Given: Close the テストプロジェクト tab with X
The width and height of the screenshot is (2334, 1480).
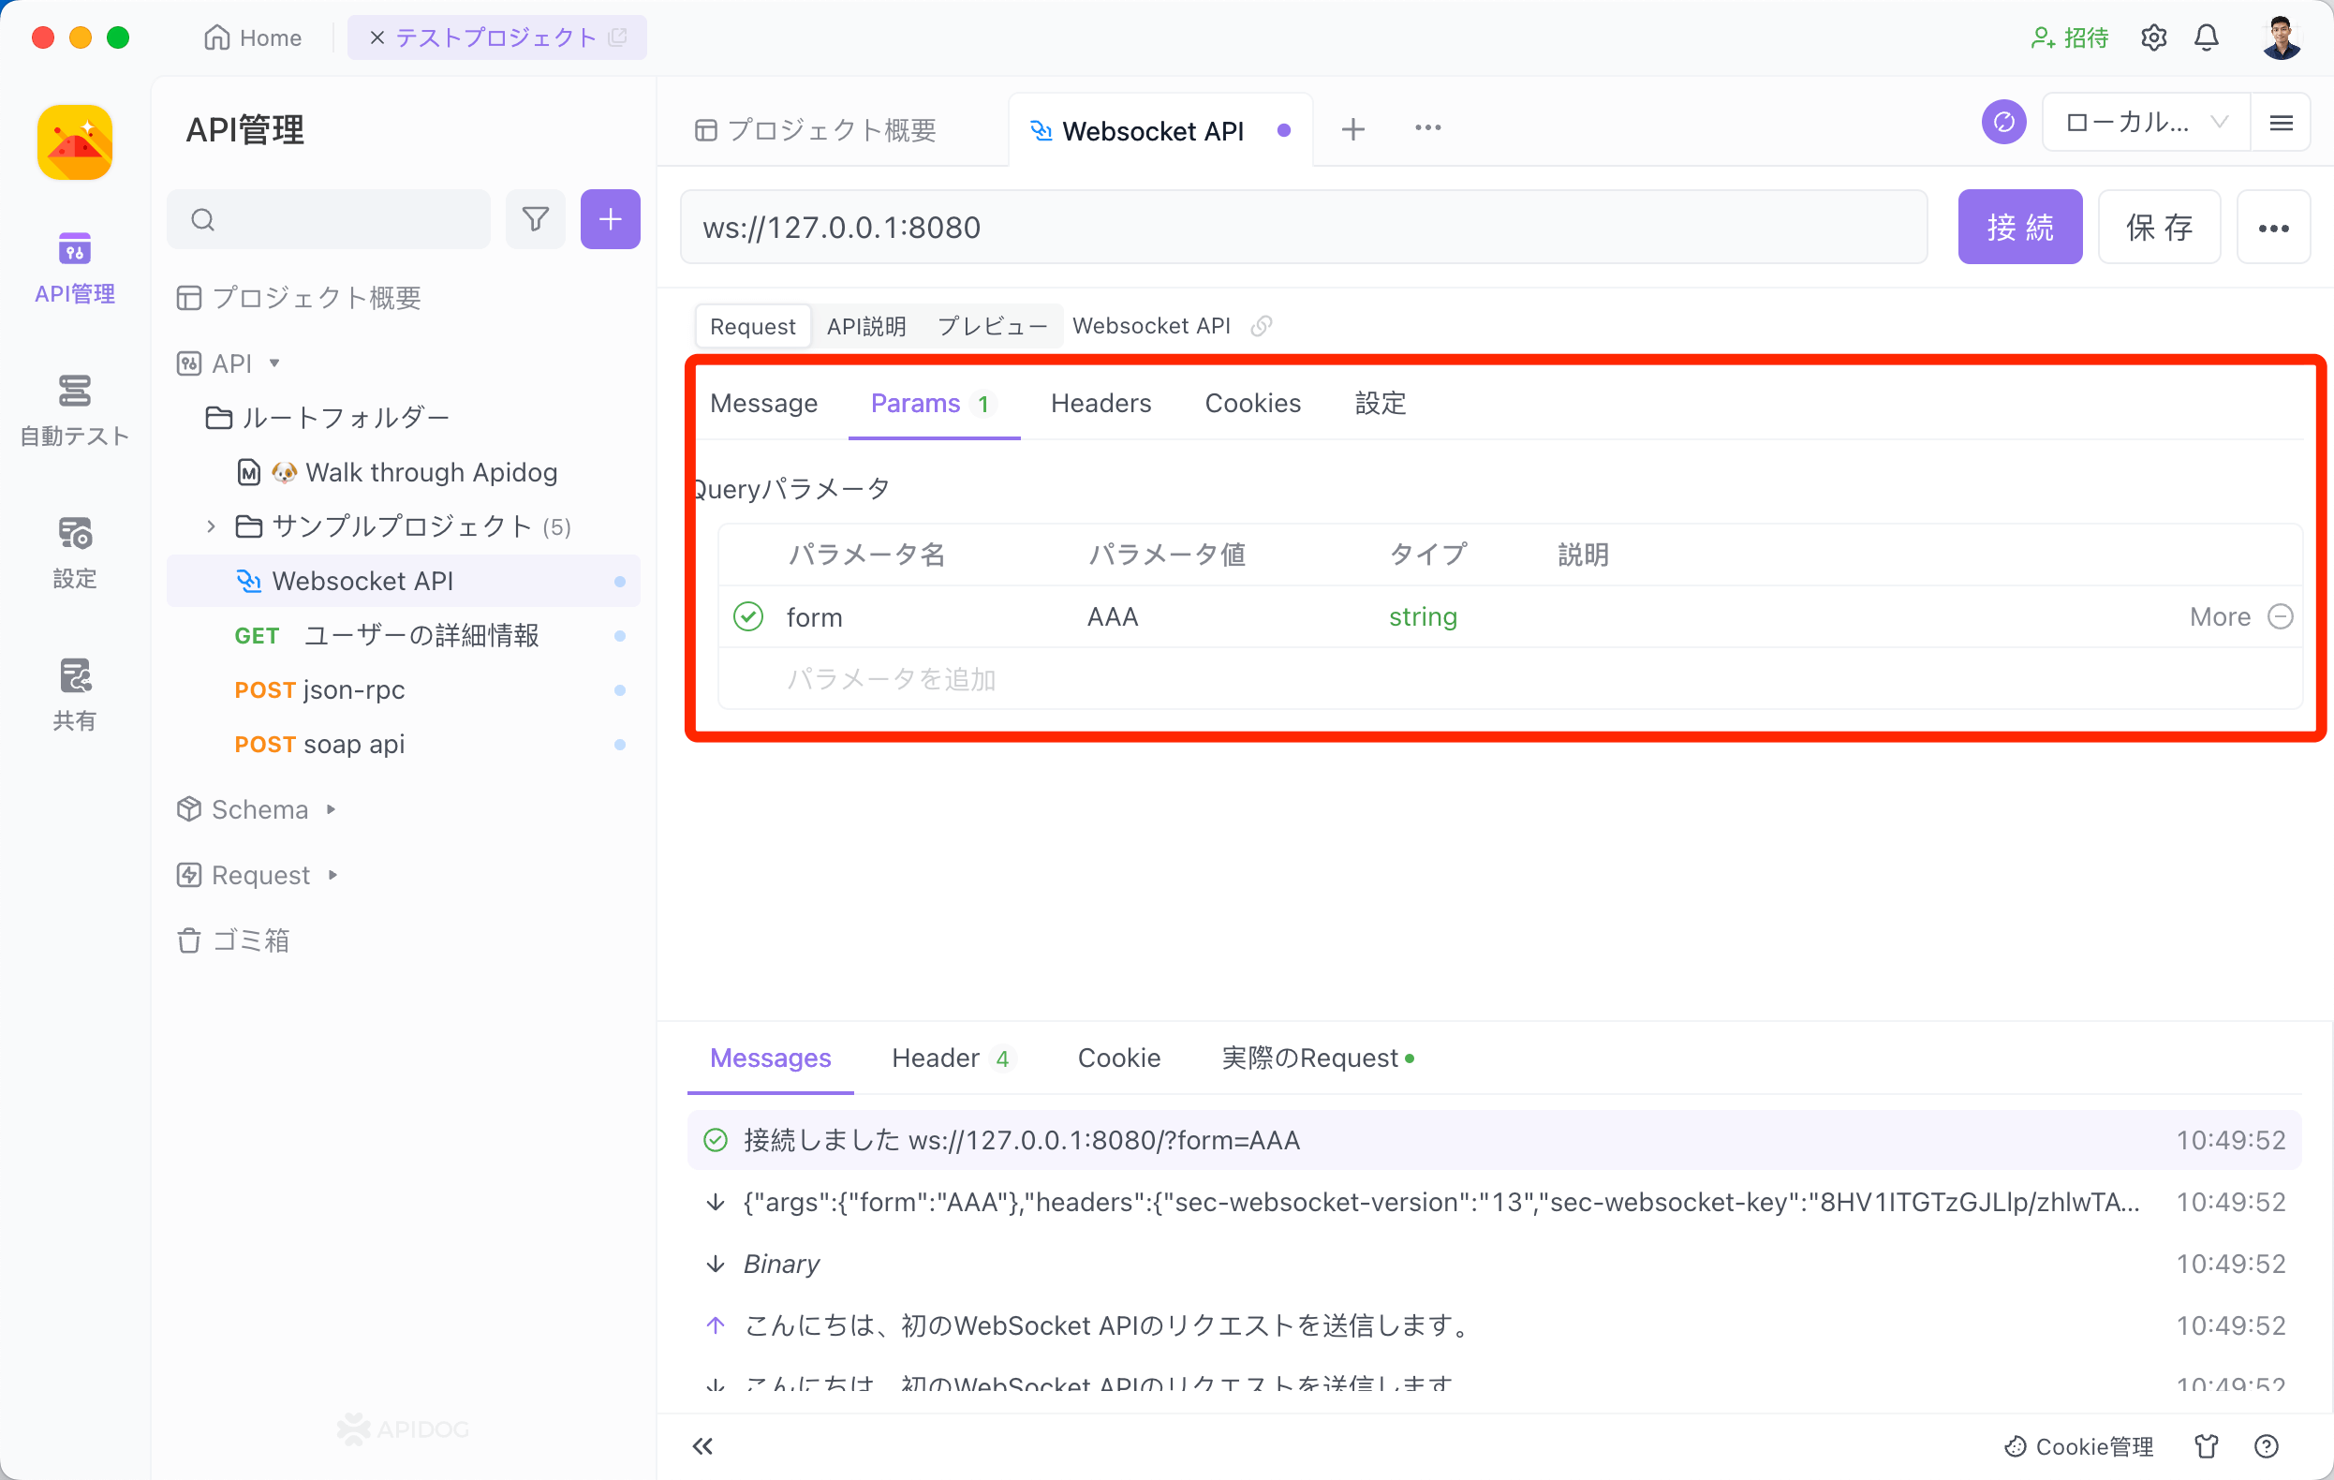Looking at the screenshot, I should [377, 37].
